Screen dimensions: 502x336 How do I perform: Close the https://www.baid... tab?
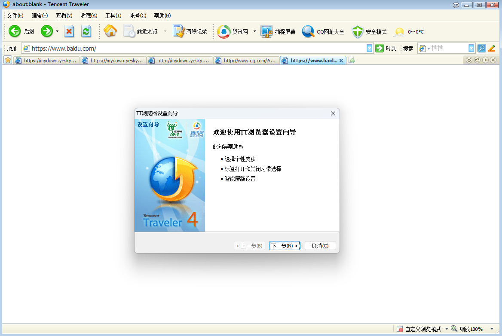[341, 61]
